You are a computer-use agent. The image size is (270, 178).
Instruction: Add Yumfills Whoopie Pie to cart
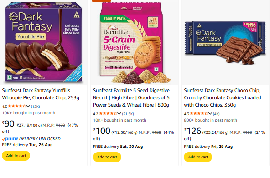16,156
